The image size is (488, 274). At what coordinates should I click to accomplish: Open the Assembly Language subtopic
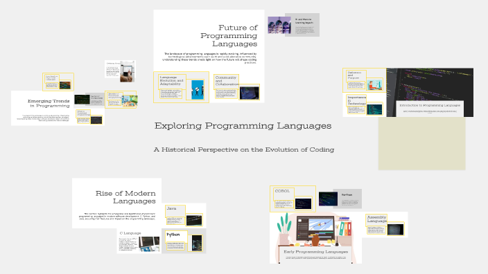coord(385,225)
